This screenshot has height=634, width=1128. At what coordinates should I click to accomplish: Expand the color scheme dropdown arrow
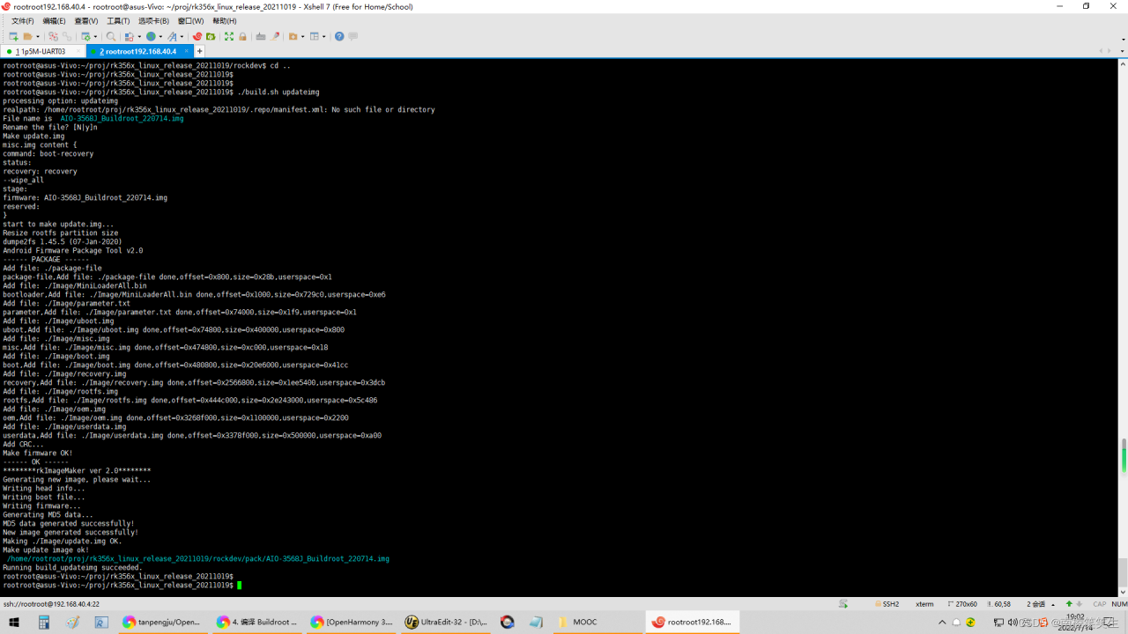138,36
